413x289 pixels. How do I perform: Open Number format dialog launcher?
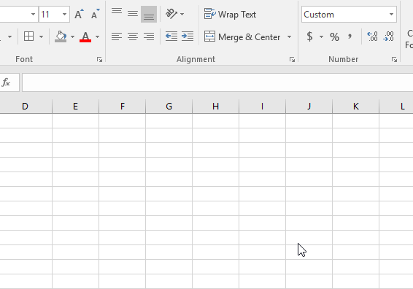[x=394, y=60]
